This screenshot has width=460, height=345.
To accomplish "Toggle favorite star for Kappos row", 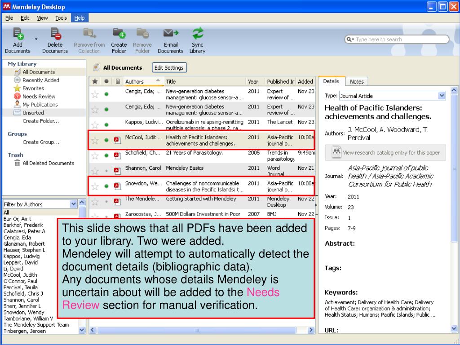I will [95, 125].
